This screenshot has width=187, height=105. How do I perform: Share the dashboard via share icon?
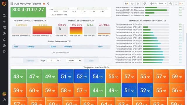pos(48,3)
